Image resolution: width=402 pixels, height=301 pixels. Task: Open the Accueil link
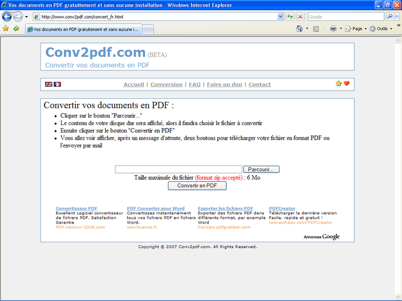134,85
